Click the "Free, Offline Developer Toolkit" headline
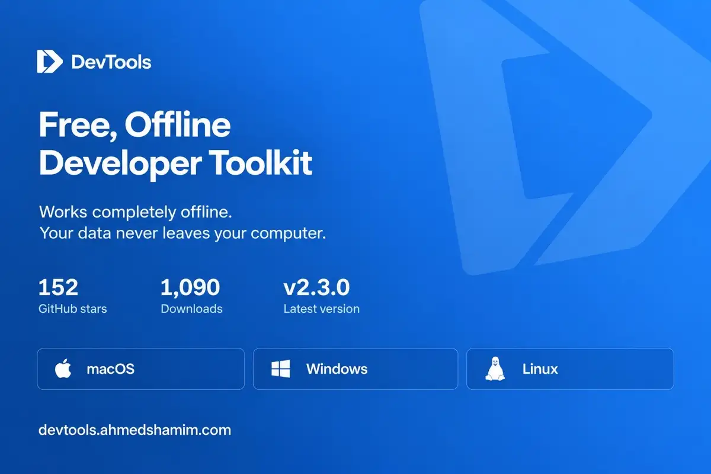The height and width of the screenshot is (474, 711). (175, 144)
